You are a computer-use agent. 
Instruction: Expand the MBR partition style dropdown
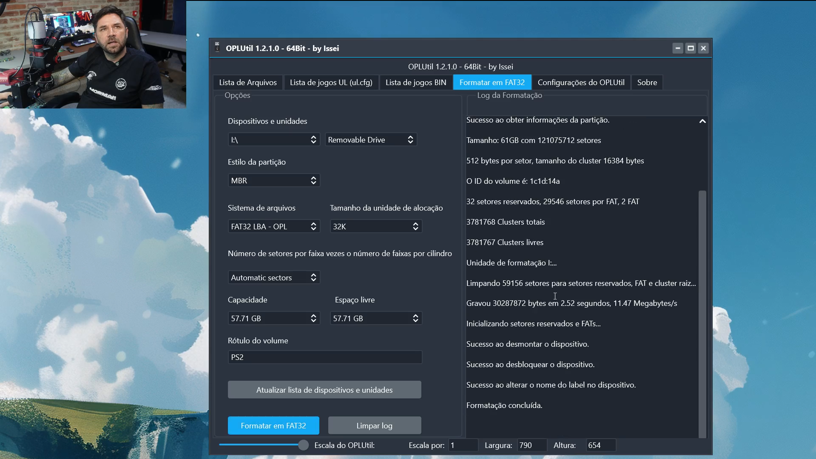click(274, 180)
